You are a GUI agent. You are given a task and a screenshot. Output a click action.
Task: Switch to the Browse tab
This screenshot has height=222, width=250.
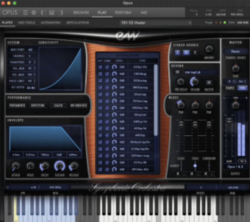pos(81,12)
